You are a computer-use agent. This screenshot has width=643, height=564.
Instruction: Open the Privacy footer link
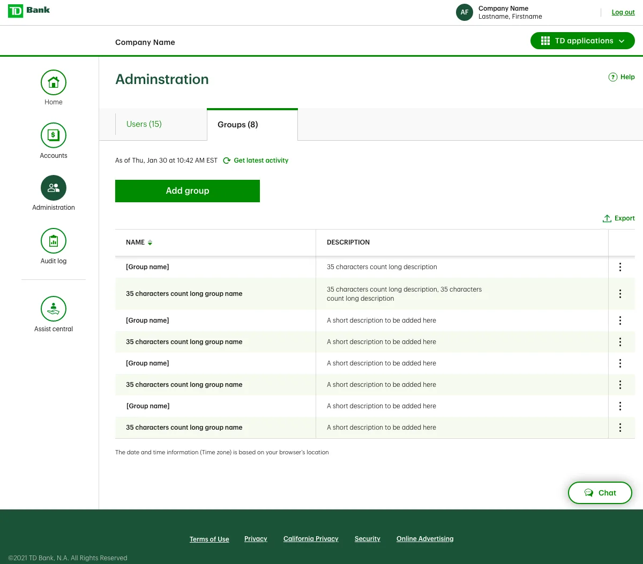(256, 539)
